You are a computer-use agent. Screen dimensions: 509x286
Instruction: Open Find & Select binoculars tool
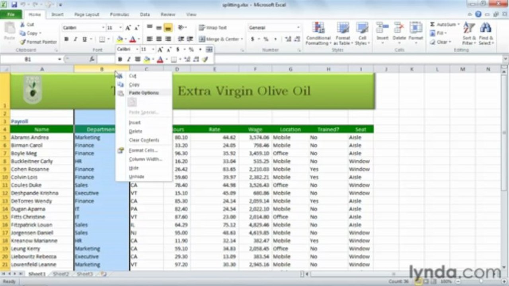486,33
